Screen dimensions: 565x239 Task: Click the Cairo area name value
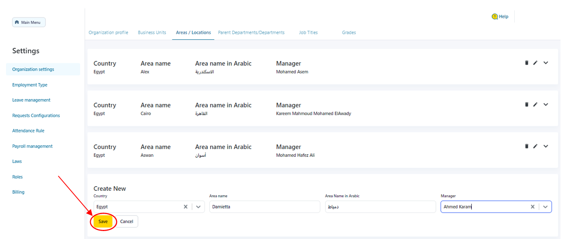coord(145,114)
